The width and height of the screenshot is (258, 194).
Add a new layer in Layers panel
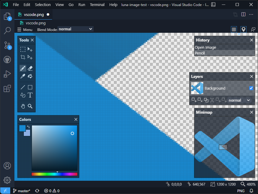(x=194, y=100)
